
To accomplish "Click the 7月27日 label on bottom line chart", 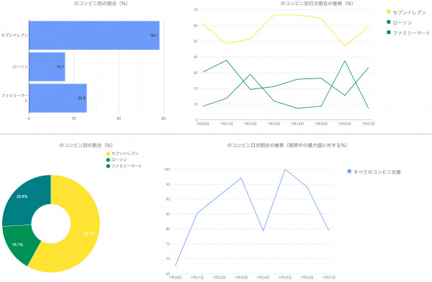I will click(329, 277).
